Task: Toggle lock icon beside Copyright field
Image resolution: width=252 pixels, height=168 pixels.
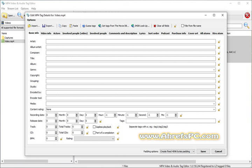Action: tap(219, 76)
